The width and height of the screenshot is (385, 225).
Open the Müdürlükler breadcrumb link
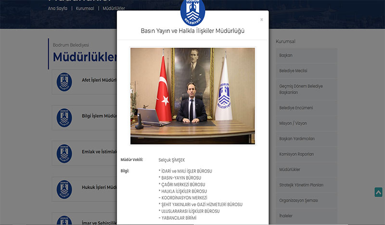click(114, 8)
